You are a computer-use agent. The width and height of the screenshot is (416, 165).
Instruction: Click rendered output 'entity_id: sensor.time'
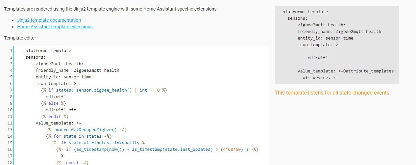325,38
